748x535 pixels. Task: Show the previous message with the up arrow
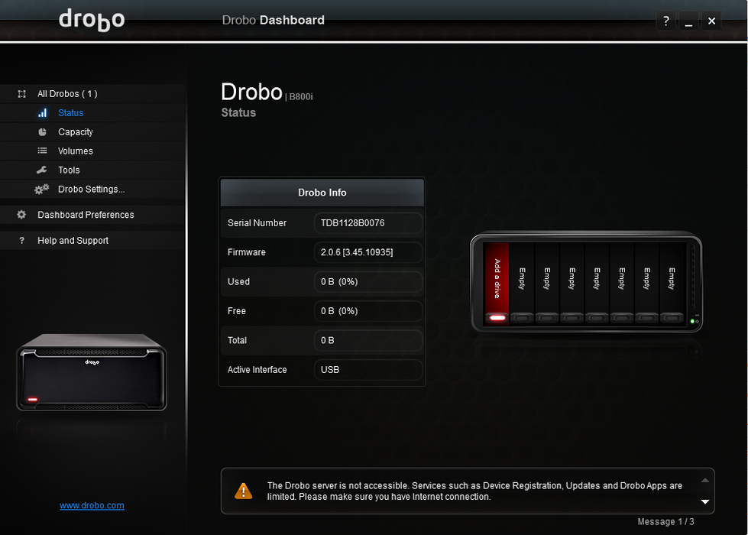704,480
